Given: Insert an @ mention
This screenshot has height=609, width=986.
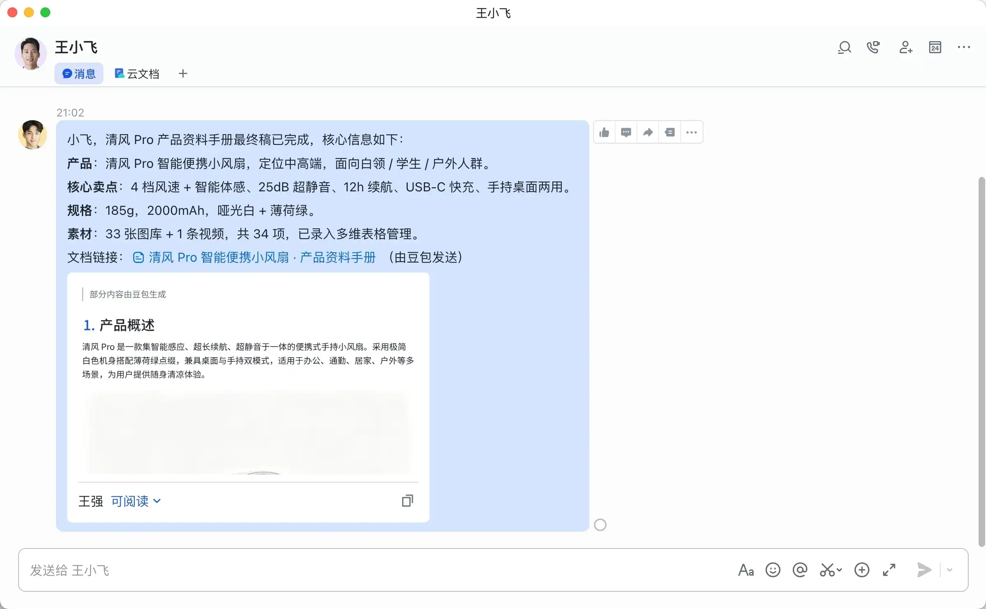Looking at the screenshot, I should [800, 570].
